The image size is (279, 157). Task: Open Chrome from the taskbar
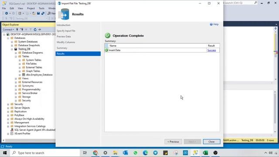pos(95,153)
